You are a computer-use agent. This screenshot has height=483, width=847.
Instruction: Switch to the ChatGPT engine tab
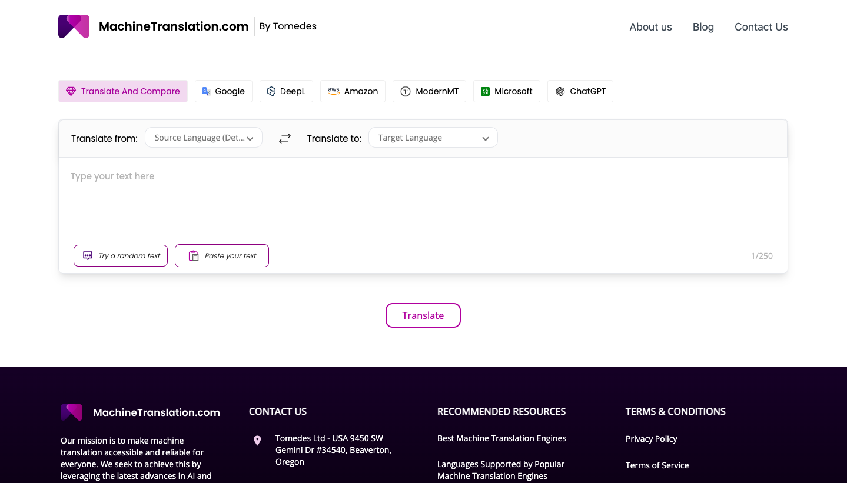point(580,91)
